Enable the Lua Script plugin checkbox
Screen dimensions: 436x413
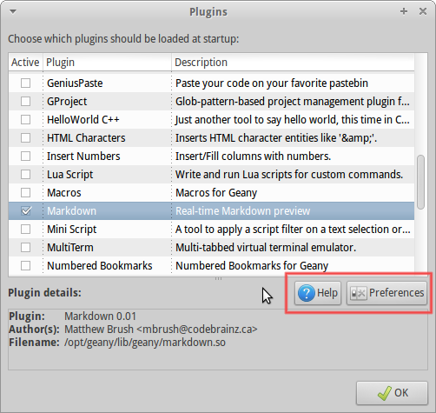coord(26,175)
